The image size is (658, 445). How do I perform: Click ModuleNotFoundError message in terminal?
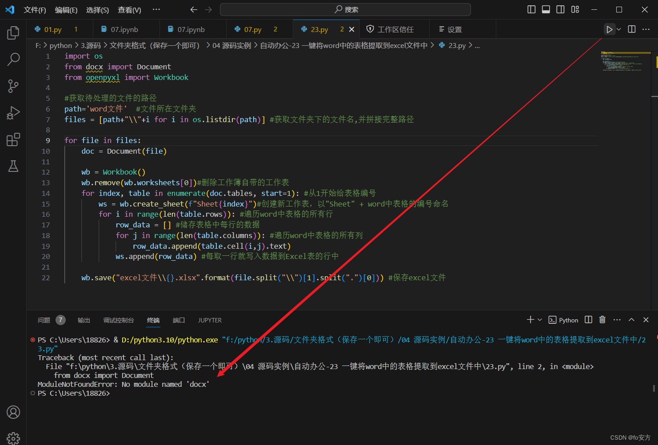[124, 384]
